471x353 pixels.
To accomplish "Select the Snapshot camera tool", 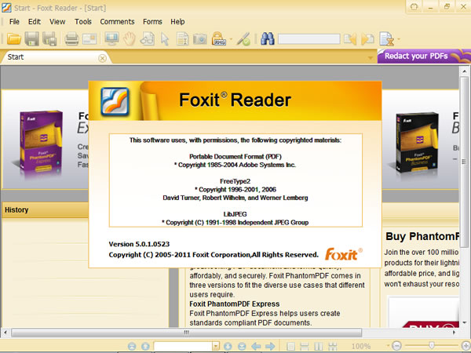I will pos(200,38).
